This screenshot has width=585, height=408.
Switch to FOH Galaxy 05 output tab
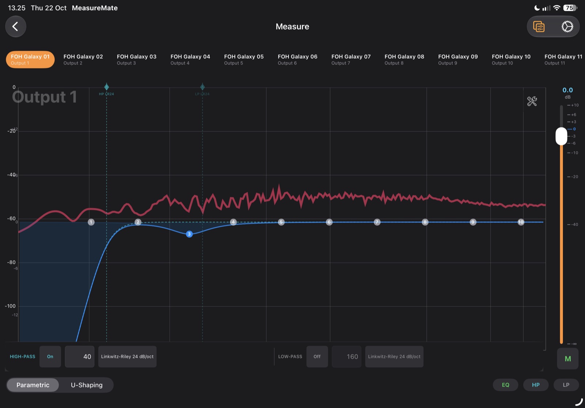[x=244, y=60]
